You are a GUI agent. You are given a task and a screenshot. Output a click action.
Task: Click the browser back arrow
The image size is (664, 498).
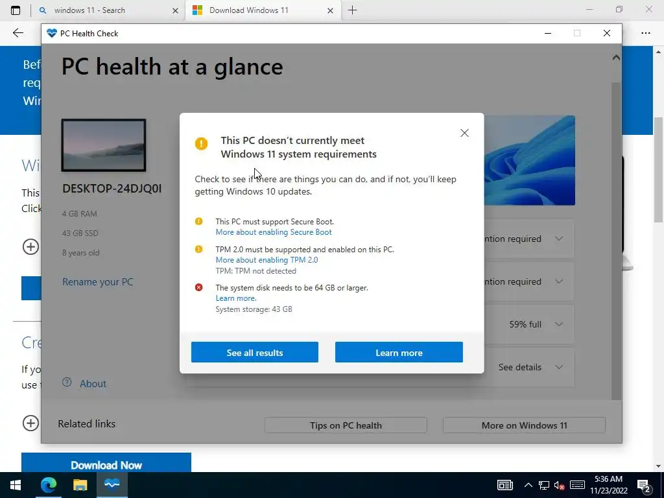[18, 33]
